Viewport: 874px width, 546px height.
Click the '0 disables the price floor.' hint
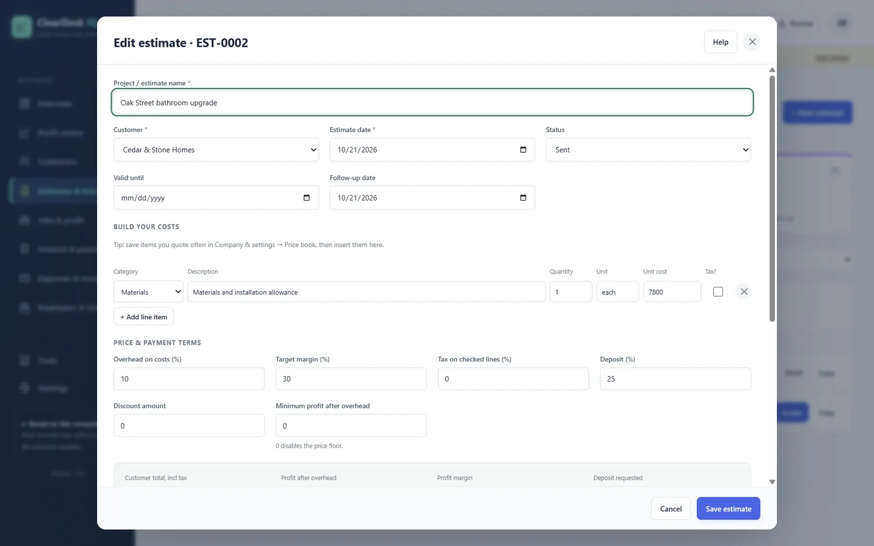(x=309, y=446)
